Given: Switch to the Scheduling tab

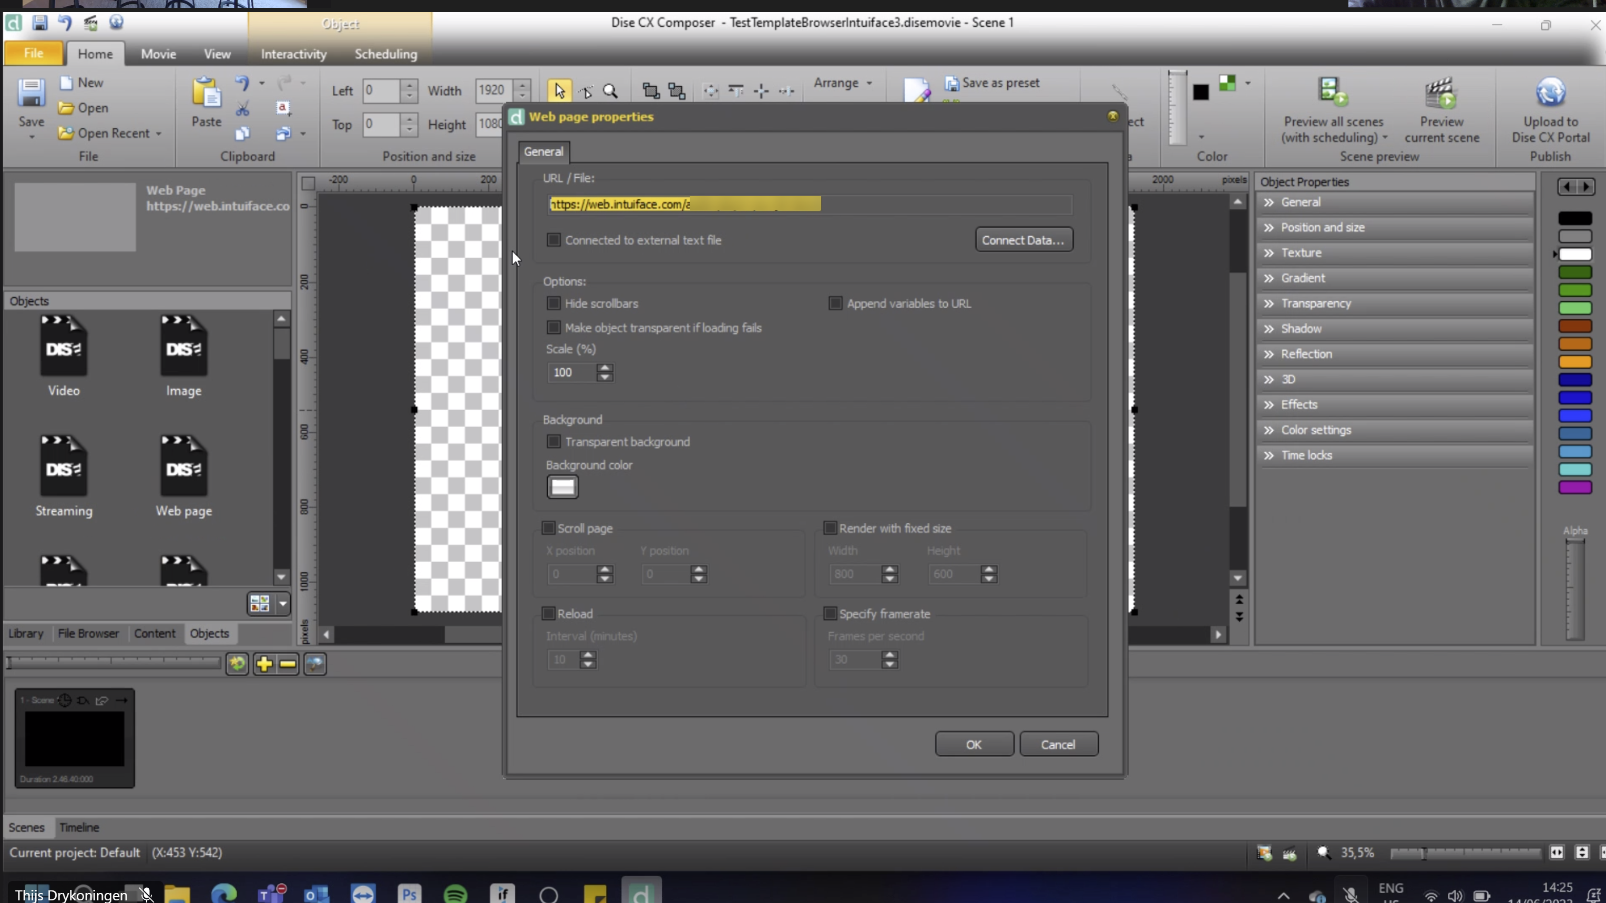Looking at the screenshot, I should 386,54.
